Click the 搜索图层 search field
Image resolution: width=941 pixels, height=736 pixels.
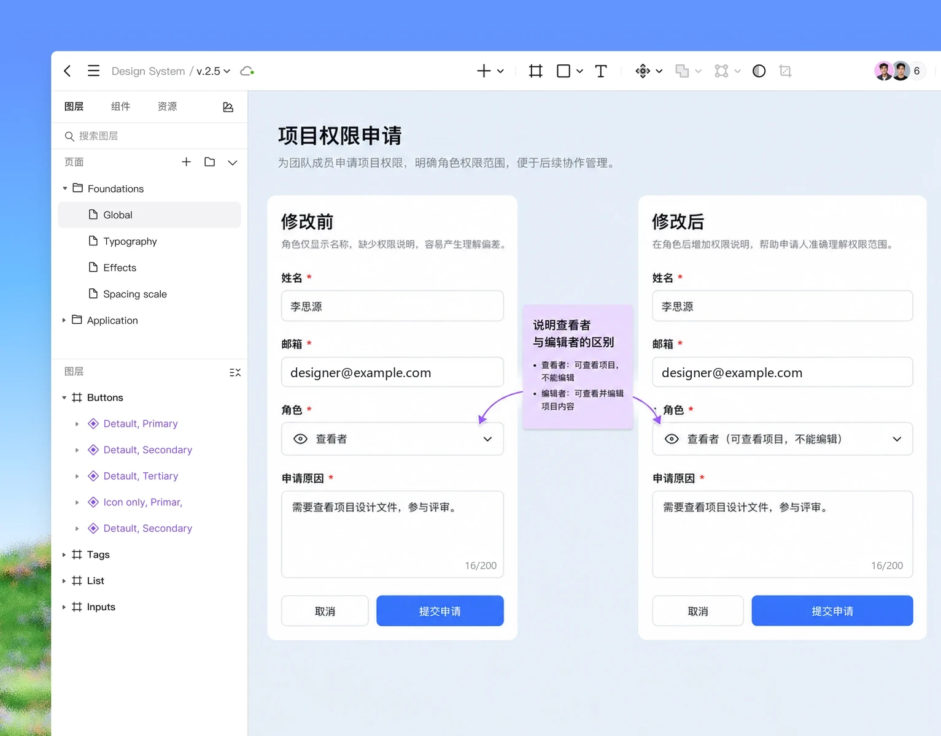tap(149, 136)
